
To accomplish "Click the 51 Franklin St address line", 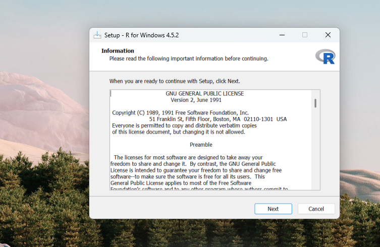I will (x=218, y=119).
